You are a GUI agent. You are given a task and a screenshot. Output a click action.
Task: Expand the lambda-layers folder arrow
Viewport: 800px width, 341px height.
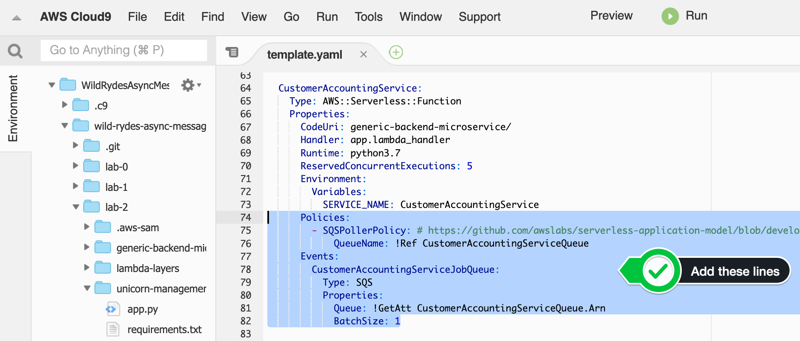[x=87, y=267]
